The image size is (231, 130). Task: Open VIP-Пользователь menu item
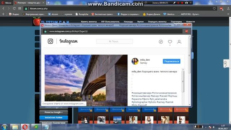(110, 22)
